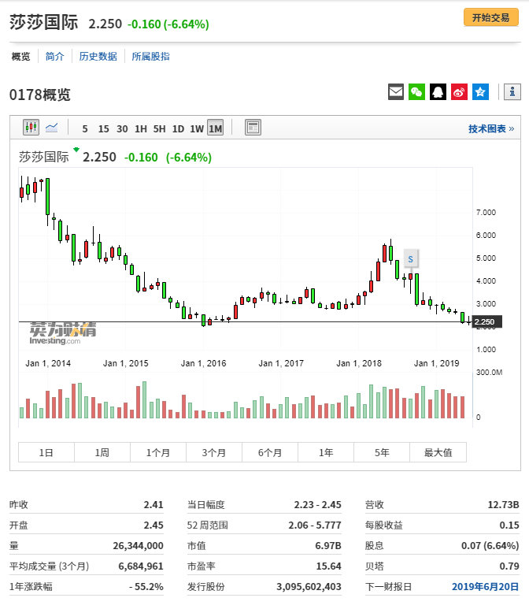Viewport: 529px width, 609px height.
Task: Share to QZone using blue star icon
Action: [x=480, y=92]
